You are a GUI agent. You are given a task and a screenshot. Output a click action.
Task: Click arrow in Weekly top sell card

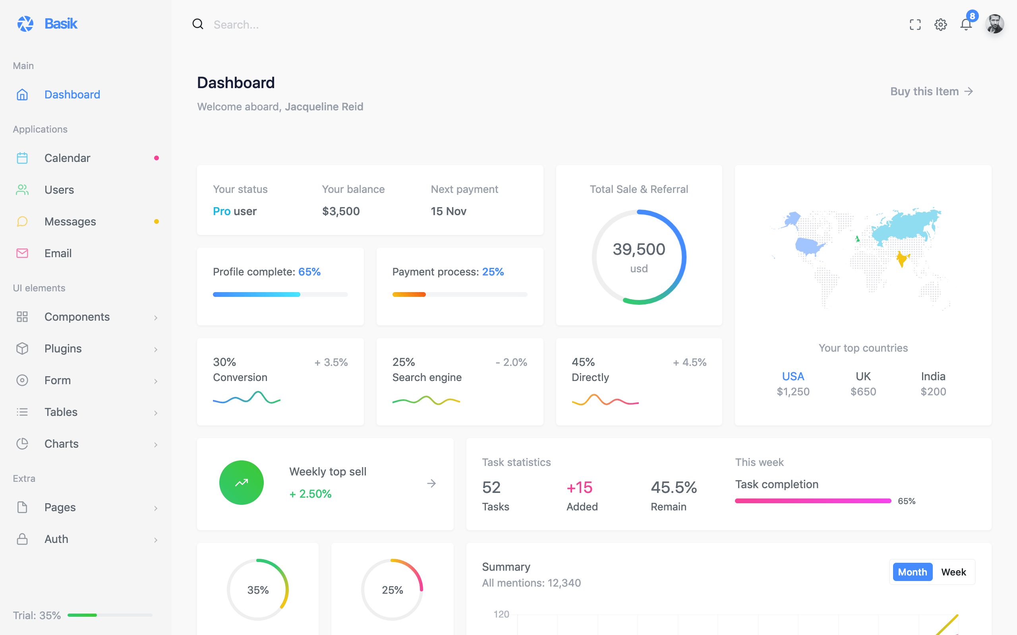click(431, 483)
